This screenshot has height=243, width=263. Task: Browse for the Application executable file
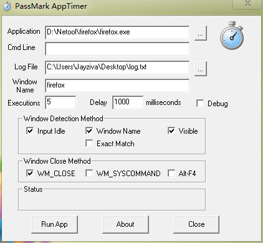[x=201, y=33]
